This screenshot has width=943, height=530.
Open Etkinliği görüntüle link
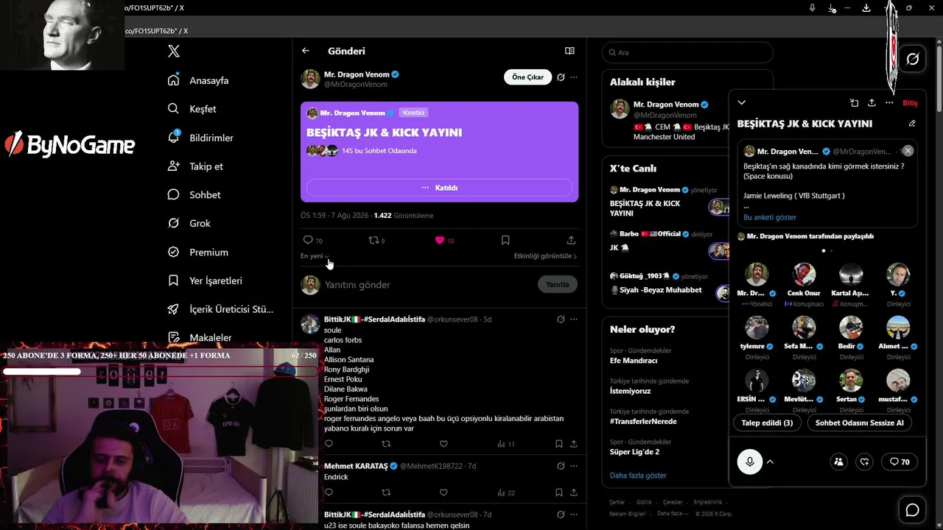545,256
